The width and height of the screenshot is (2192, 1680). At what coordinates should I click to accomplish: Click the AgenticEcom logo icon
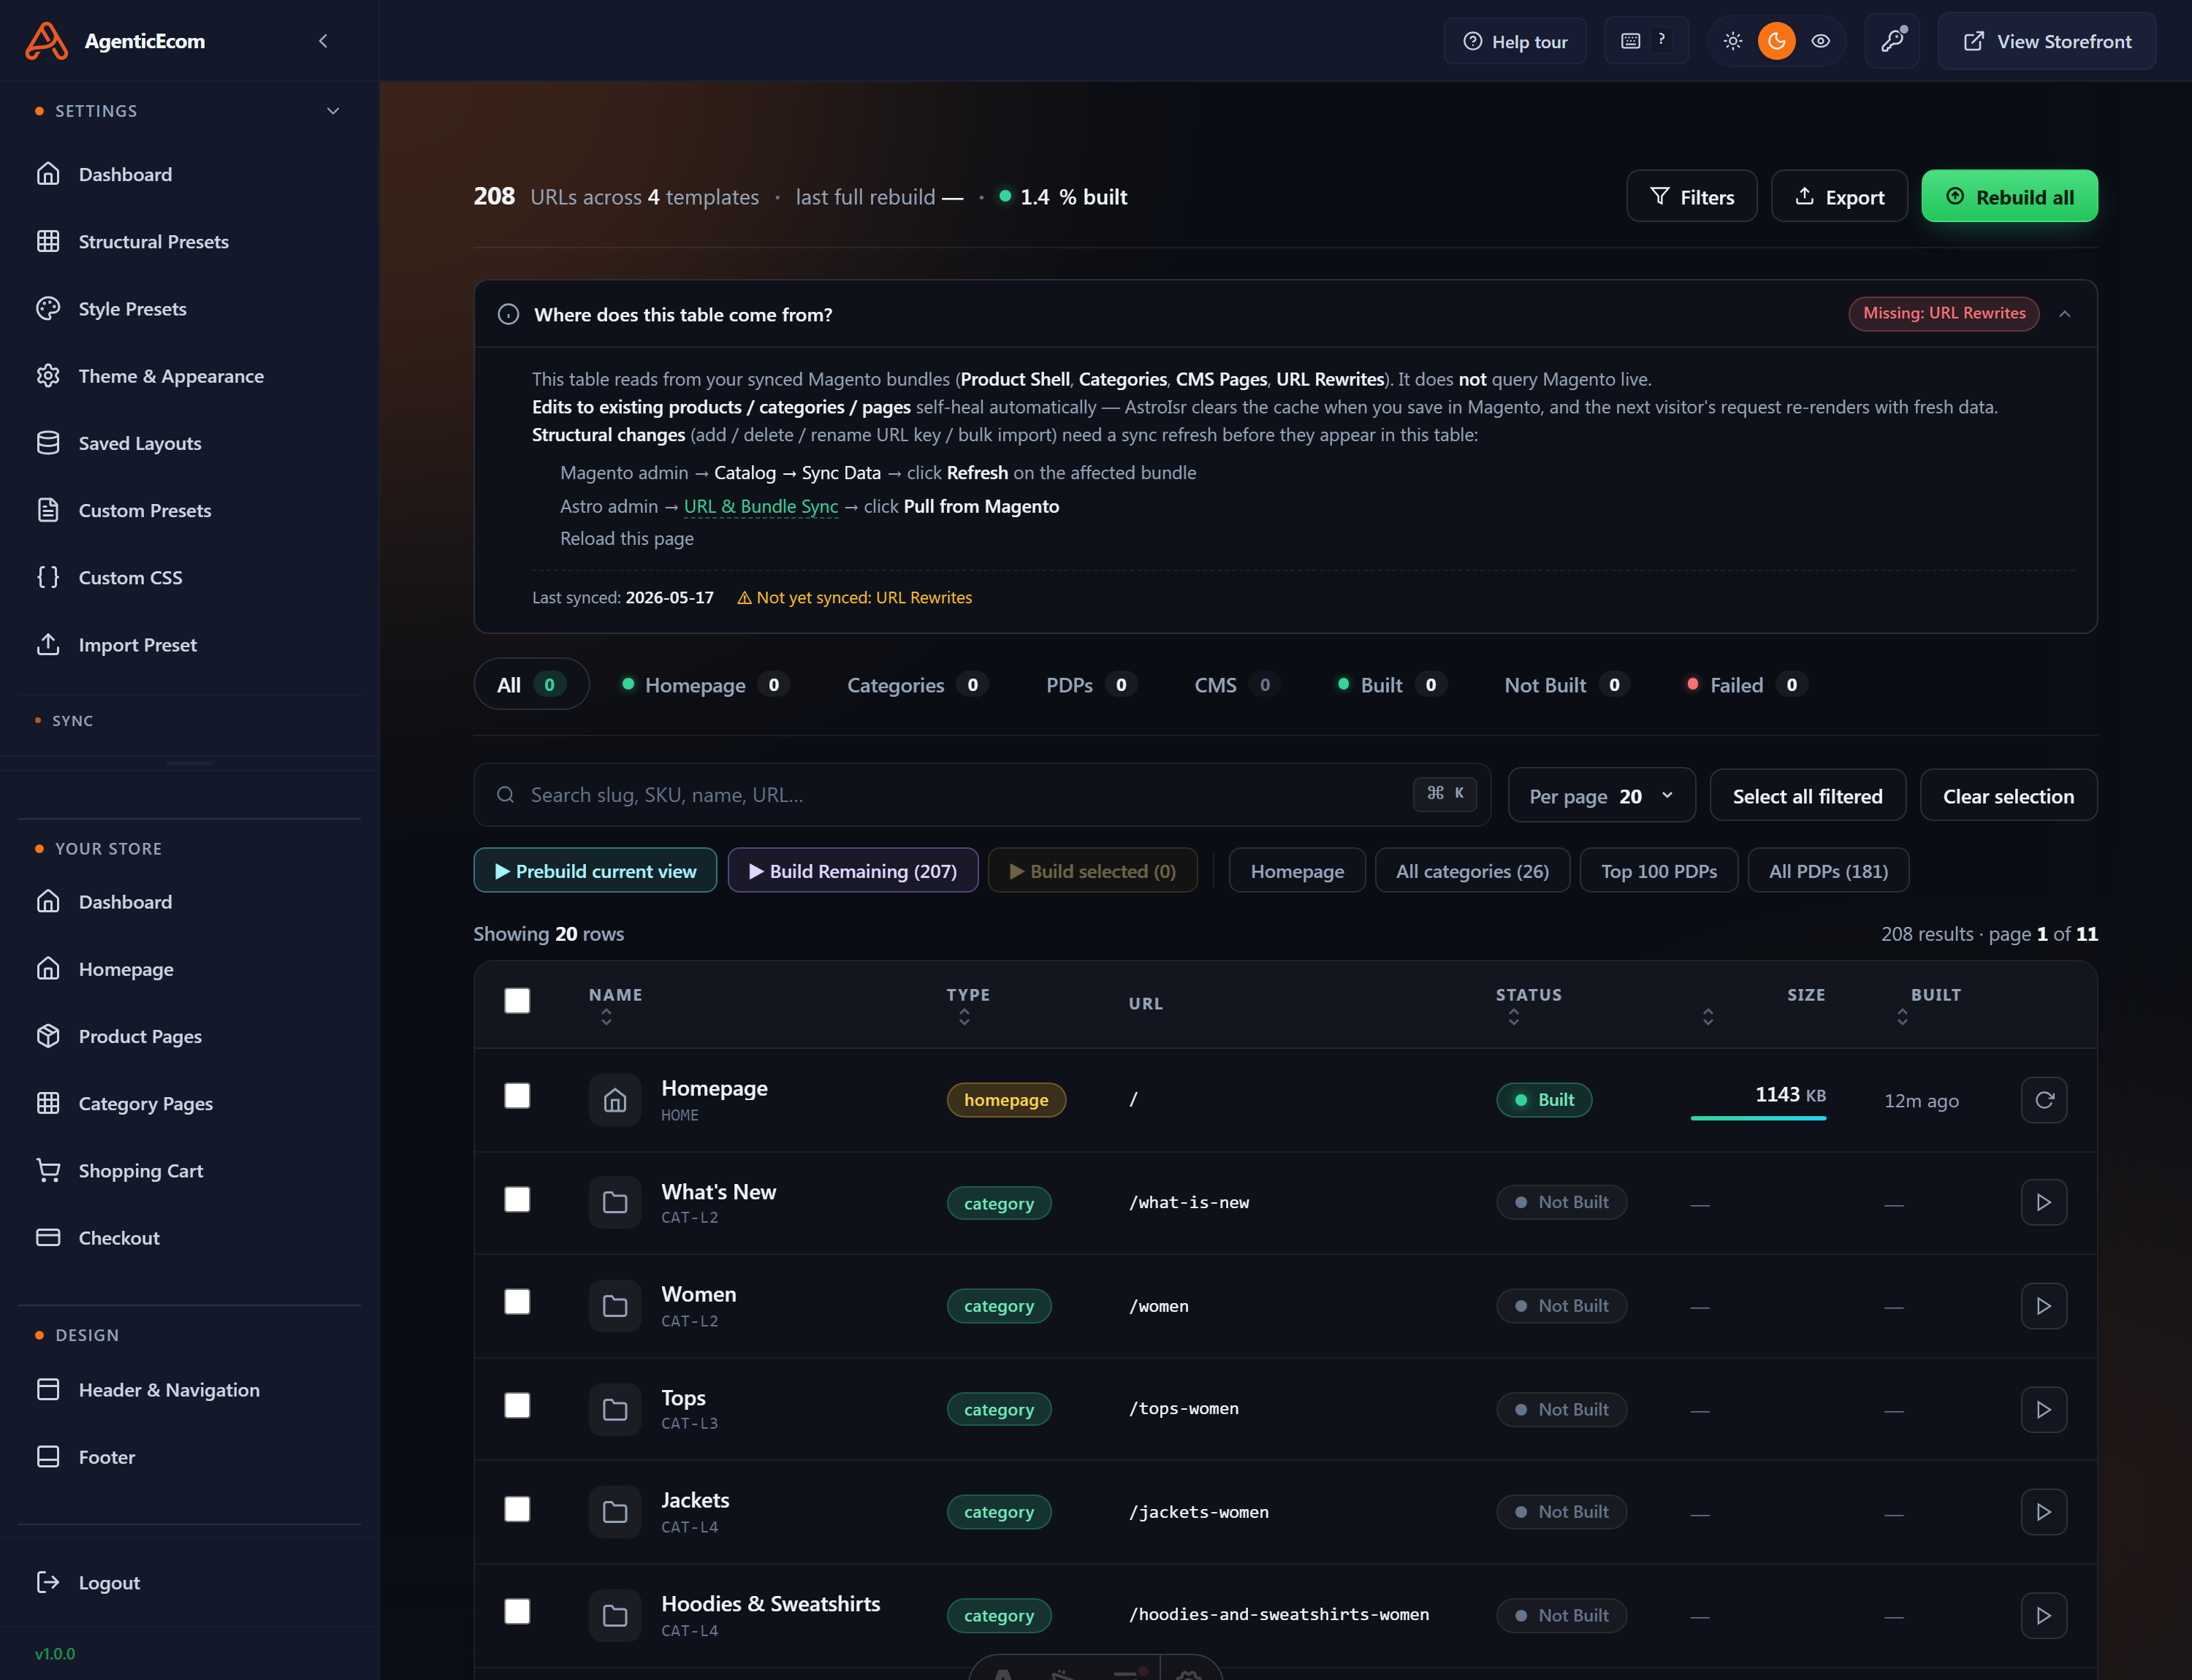[46, 41]
